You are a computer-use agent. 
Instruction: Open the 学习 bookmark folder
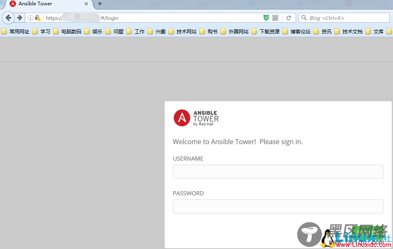(x=42, y=31)
